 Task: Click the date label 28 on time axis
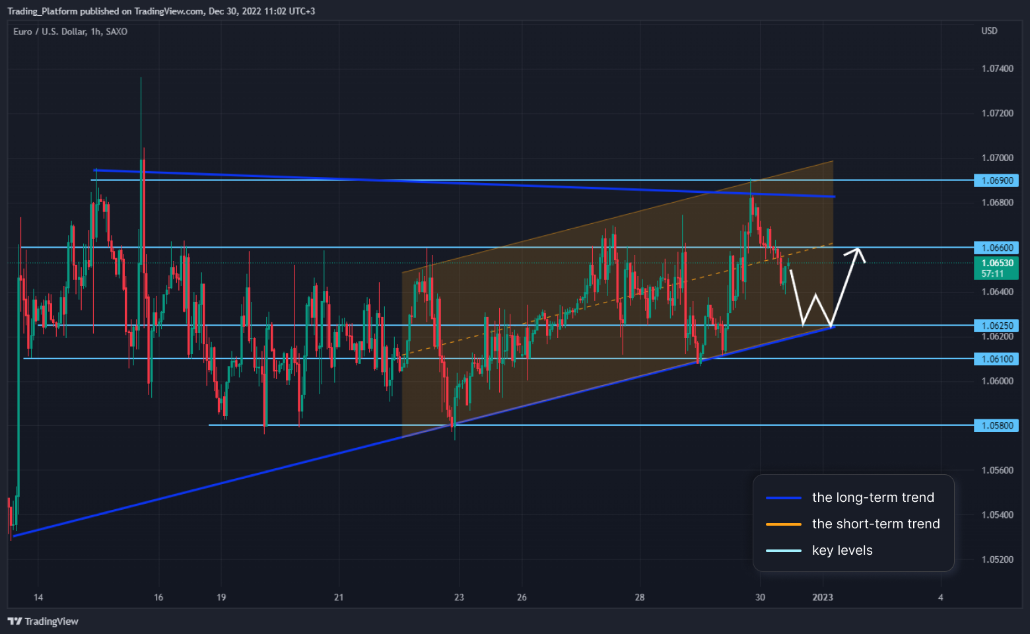(640, 597)
